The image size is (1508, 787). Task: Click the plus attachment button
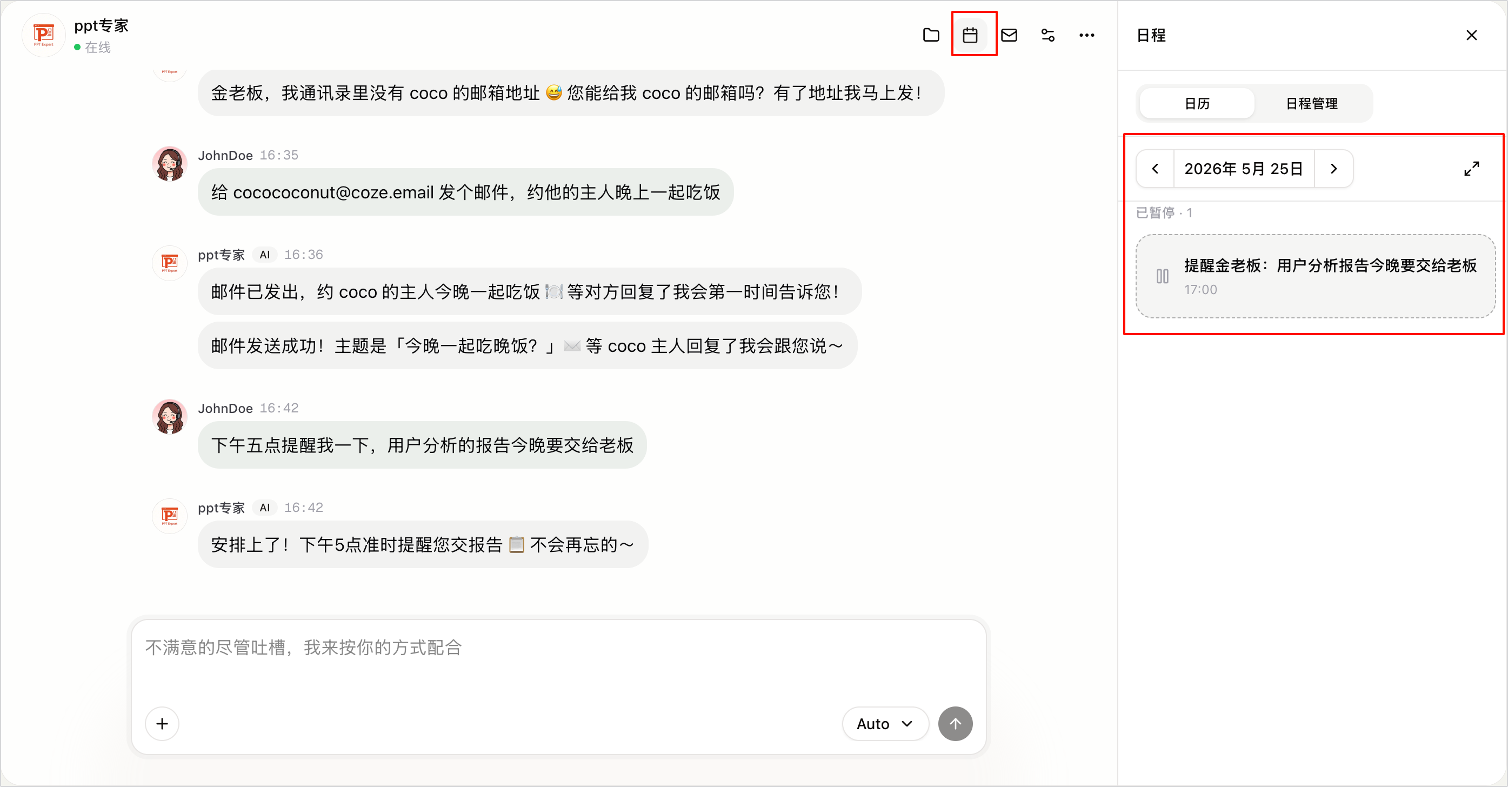pyautogui.click(x=162, y=724)
